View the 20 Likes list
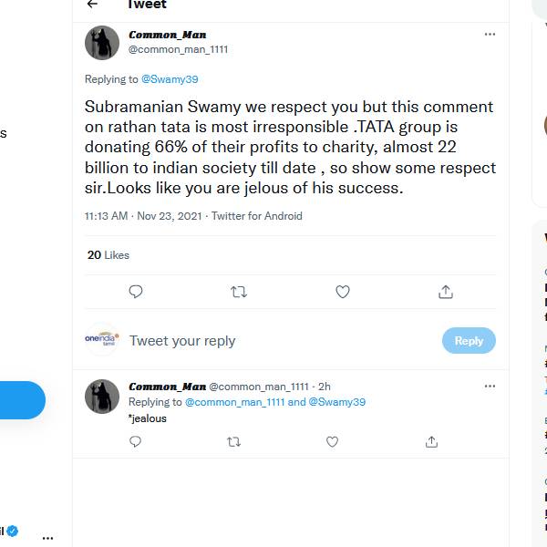Image resolution: width=547 pixels, height=547 pixels. [x=108, y=255]
